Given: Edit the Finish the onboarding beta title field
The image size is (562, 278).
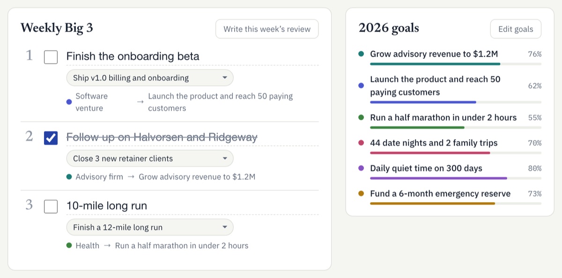Looking at the screenshot, I should pos(192,57).
